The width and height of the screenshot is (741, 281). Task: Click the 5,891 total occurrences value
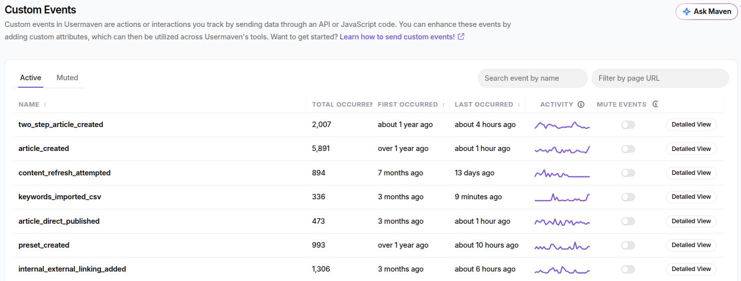(x=321, y=148)
